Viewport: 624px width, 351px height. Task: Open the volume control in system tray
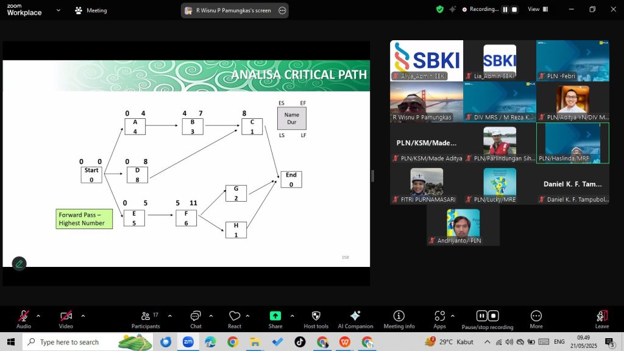point(509,342)
